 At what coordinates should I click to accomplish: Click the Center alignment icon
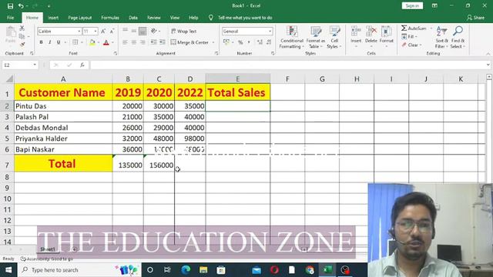[134, 42]
